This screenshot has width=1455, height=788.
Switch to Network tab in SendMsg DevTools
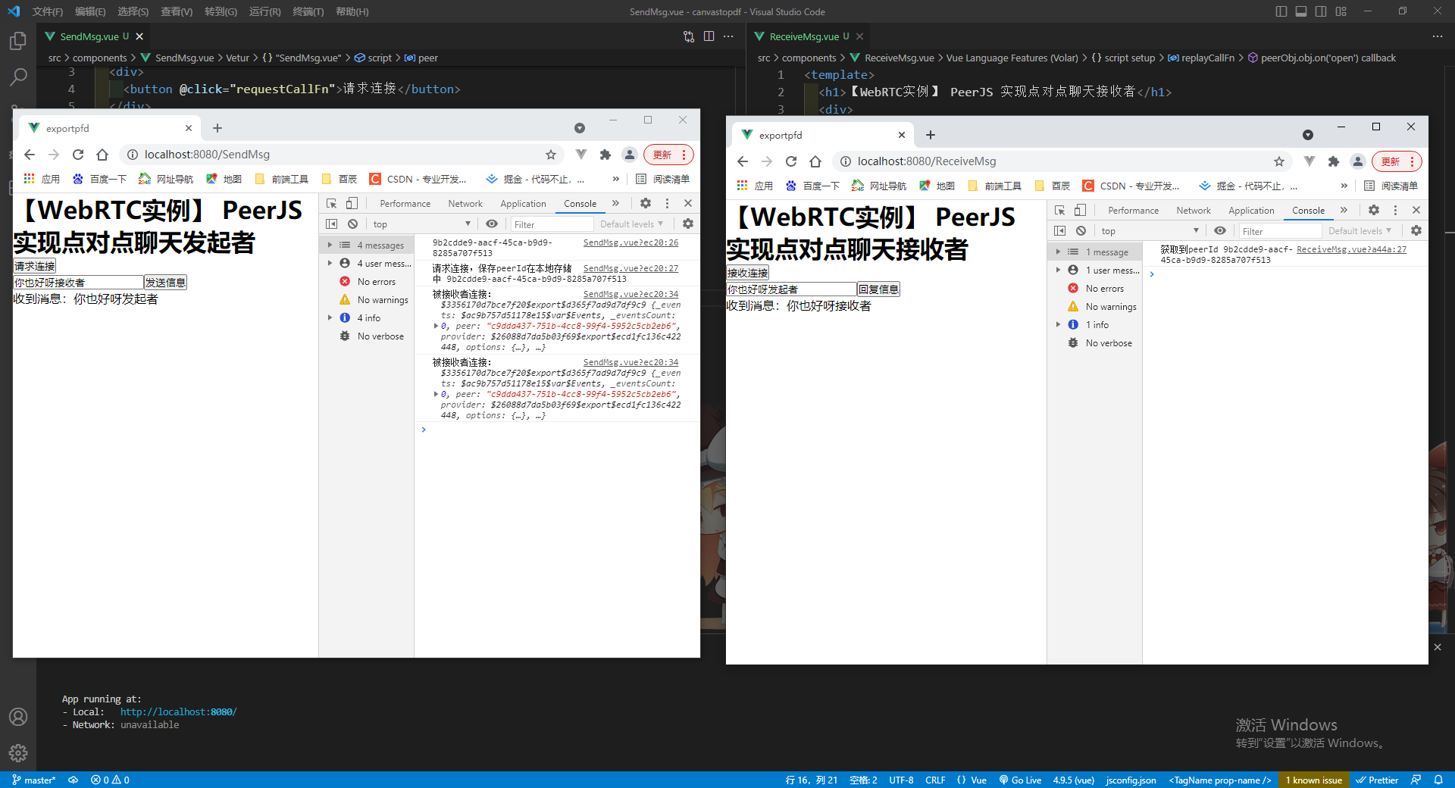point(465,204)
